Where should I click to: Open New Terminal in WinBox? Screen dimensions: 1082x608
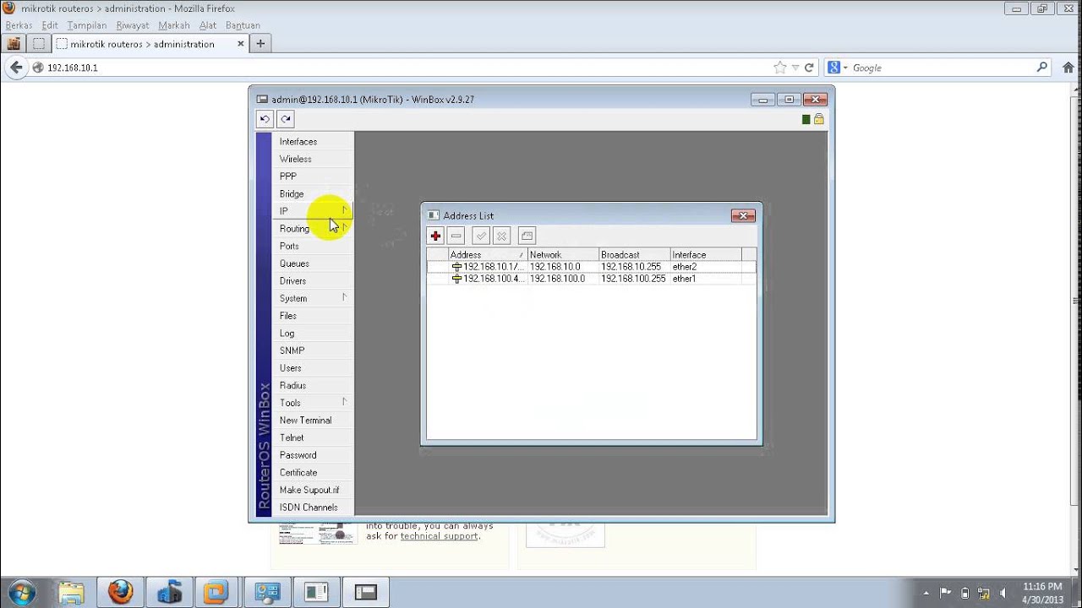[x=312, y=421]
